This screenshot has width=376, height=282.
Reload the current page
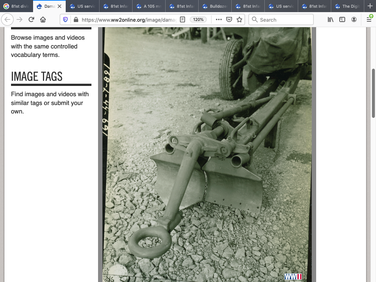point(31,20)
